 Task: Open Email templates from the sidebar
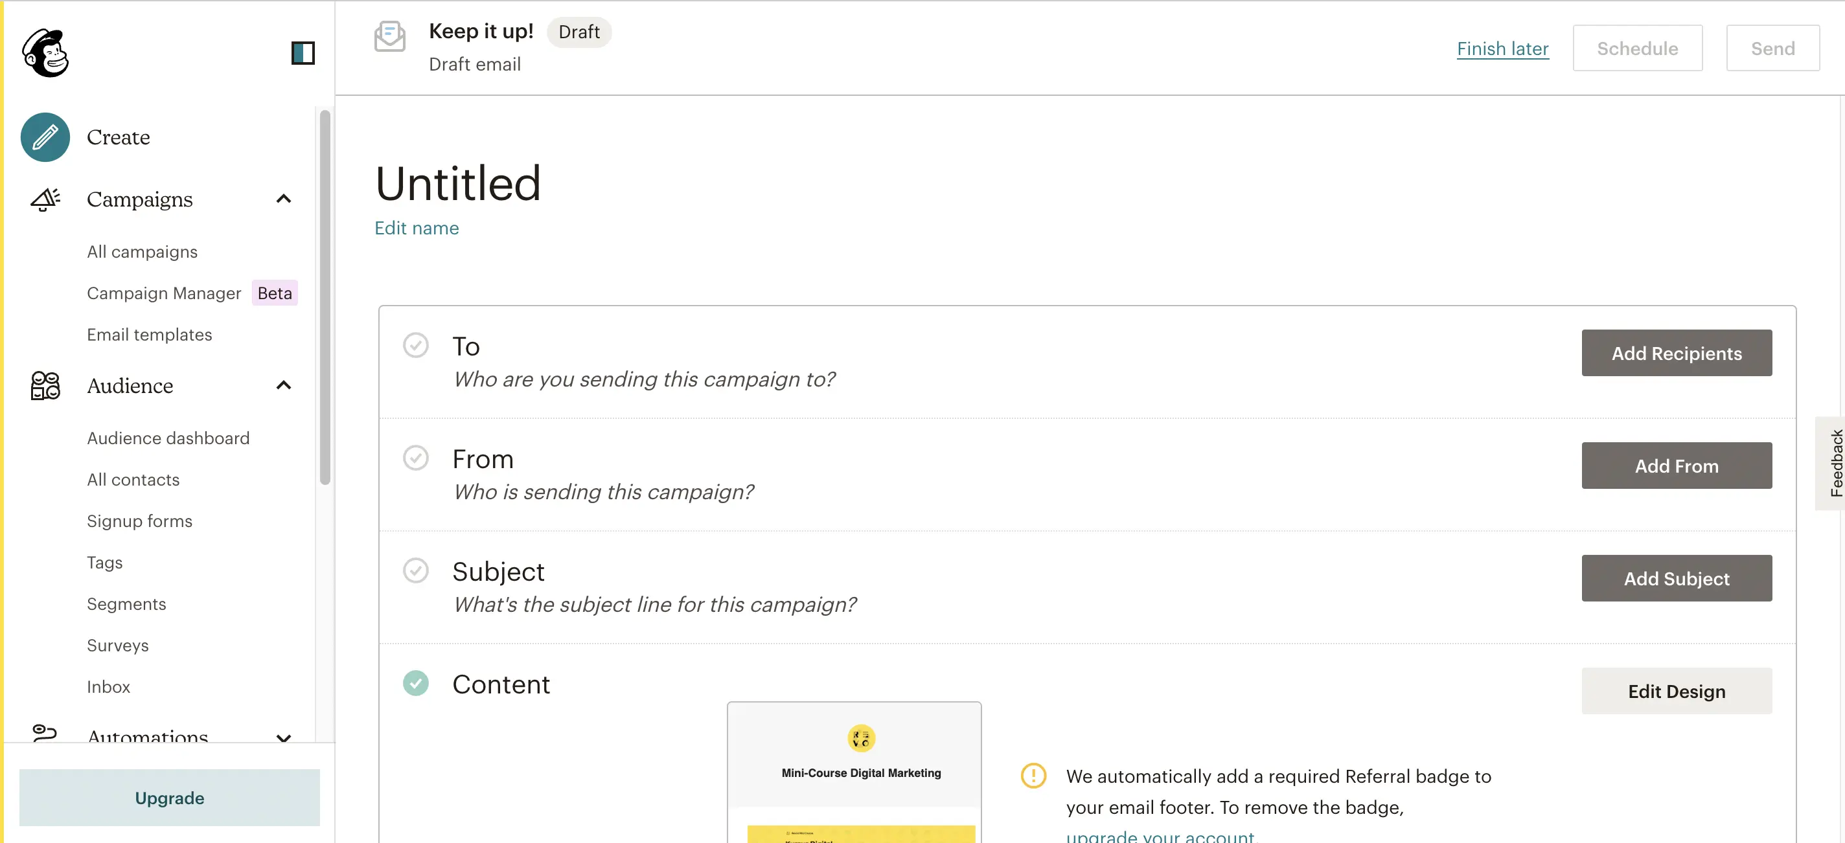[149, 334]
